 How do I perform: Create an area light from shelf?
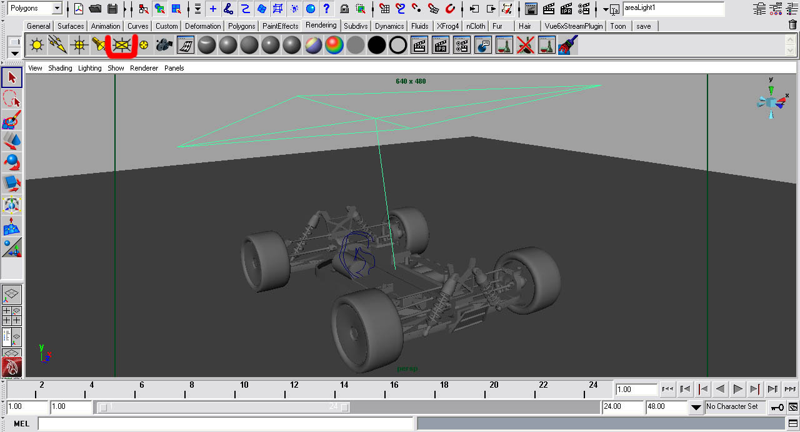coord(121,45)
